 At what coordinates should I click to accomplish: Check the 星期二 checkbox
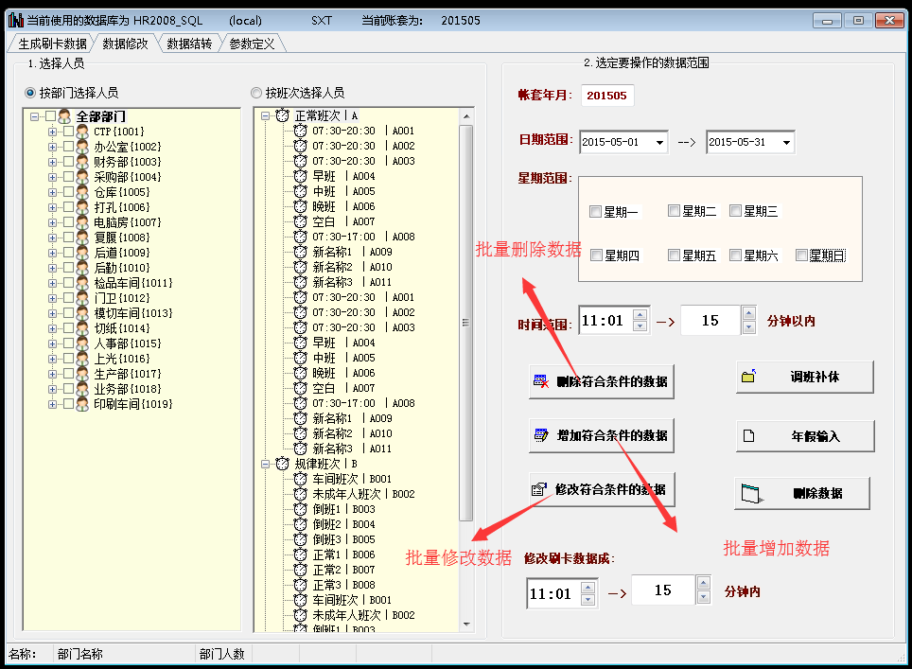click(674, 211)
